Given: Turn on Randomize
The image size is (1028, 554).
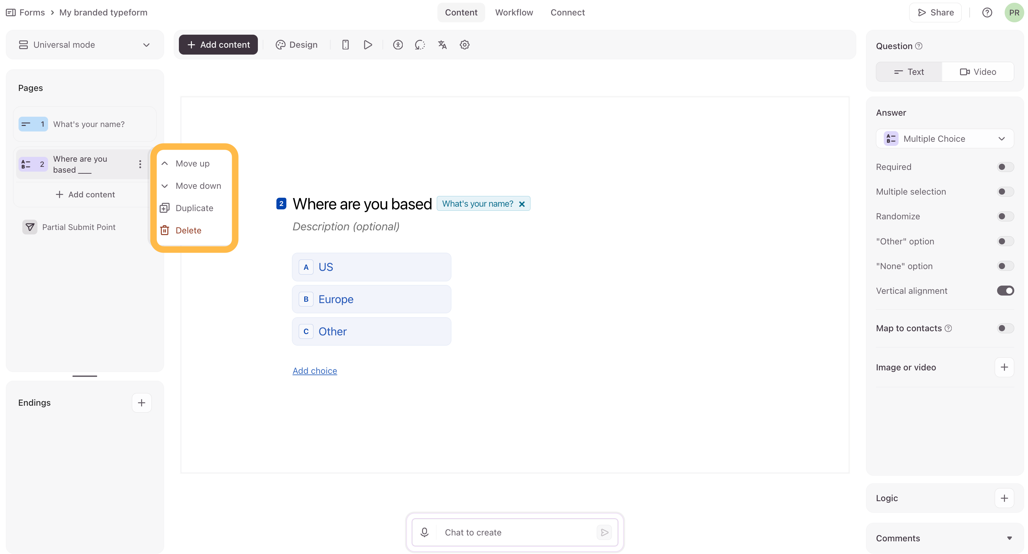Looking at the screenshot, I should pyautogui.click(x=1005, y=216).
